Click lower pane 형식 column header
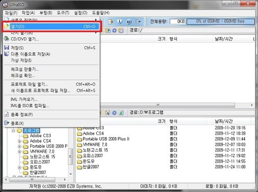This screenshot has height=192, width=258. (x=187, y=122)
